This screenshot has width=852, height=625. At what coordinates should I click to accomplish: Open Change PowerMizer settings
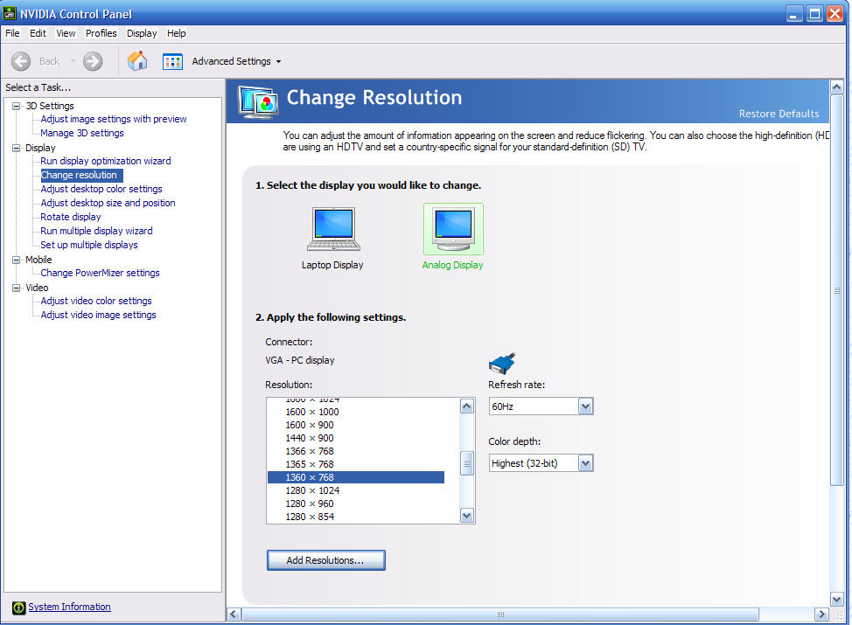point(100,273)
